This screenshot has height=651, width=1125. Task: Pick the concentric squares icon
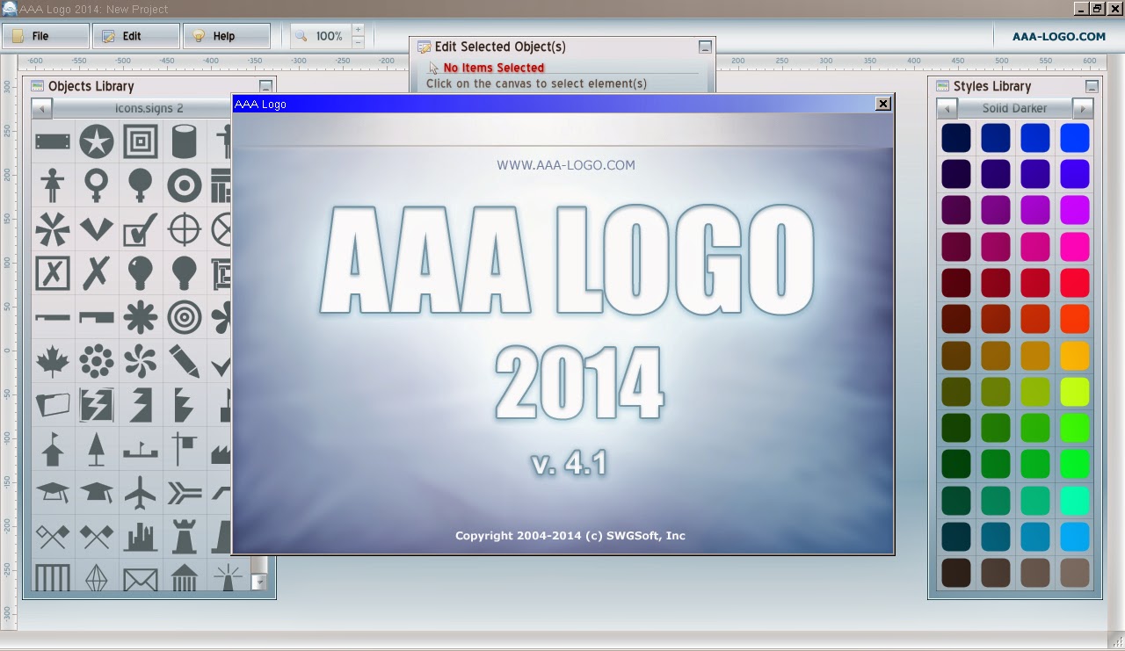(141, 141)
